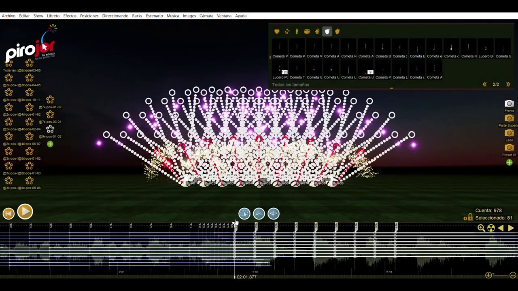Select the highlighted shell category icon
Image resolution: width=518 pixels, height=291 pixels.
click(327, 32)
